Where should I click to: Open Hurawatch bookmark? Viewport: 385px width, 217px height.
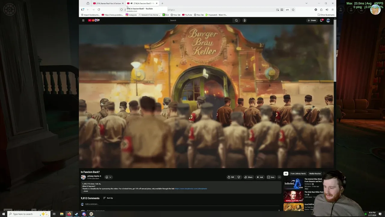(x=216, y=15)
